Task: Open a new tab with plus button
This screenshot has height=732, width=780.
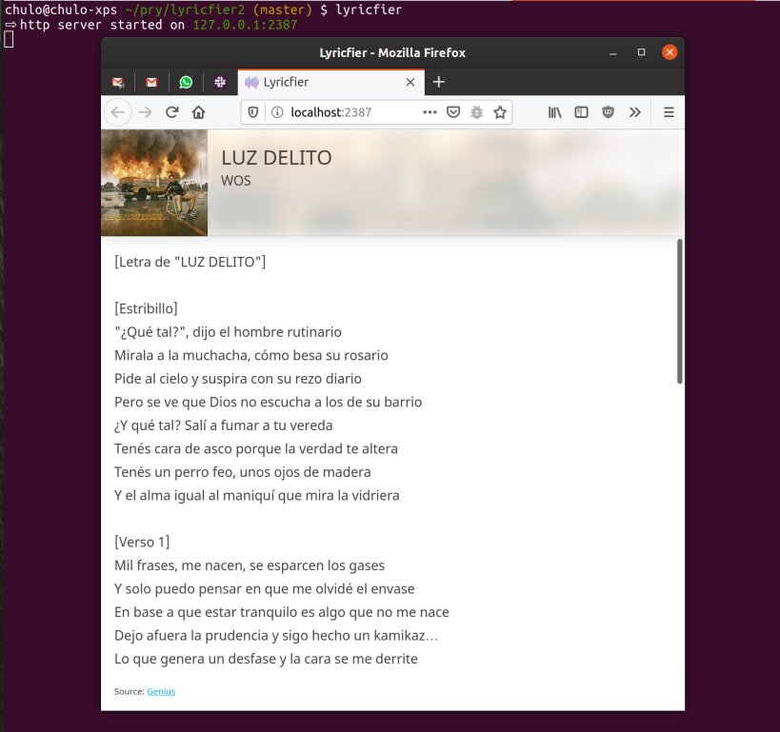Action: [x=439, y=82]
